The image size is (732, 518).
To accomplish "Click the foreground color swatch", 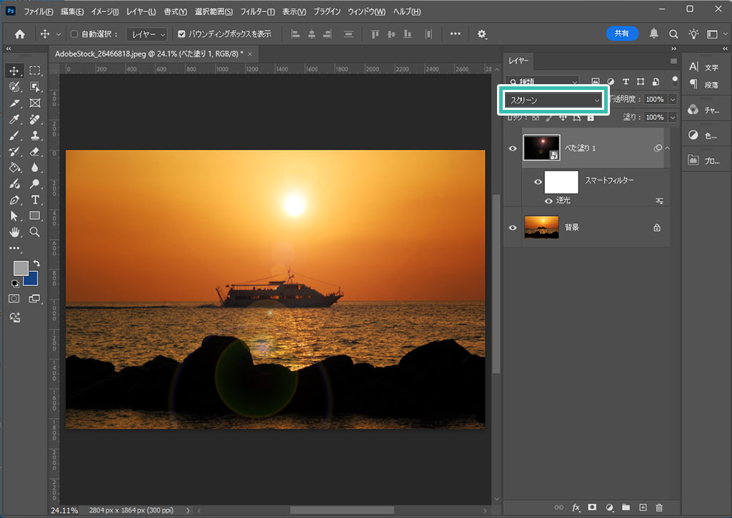I will tap(21, 268).
